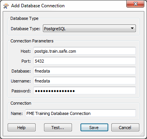This screenshot has height=139, width=147.
Task: Click into the Port field showing 5432
Action: pyautogui.click(x=85, y=61)
